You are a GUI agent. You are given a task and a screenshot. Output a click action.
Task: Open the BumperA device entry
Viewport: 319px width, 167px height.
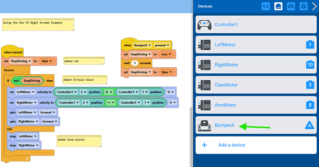[256, 125]
